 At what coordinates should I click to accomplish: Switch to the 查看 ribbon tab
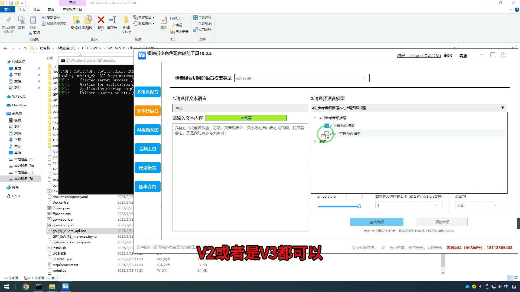(51, 9)
